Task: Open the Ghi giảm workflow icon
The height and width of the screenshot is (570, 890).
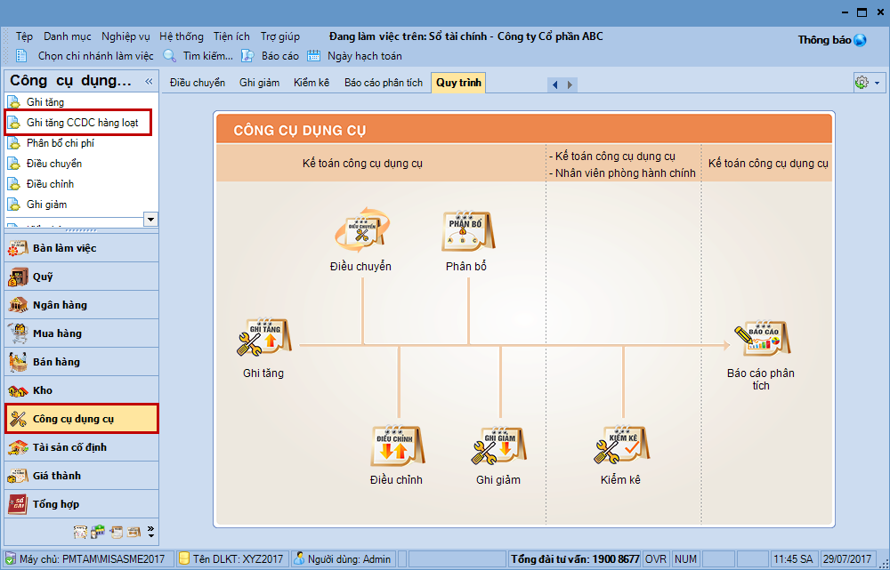Action: (498, 446)
